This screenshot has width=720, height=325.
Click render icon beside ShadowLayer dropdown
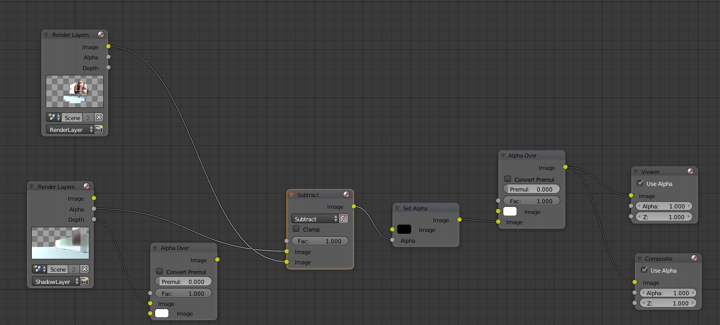click(x=85, y=281)
